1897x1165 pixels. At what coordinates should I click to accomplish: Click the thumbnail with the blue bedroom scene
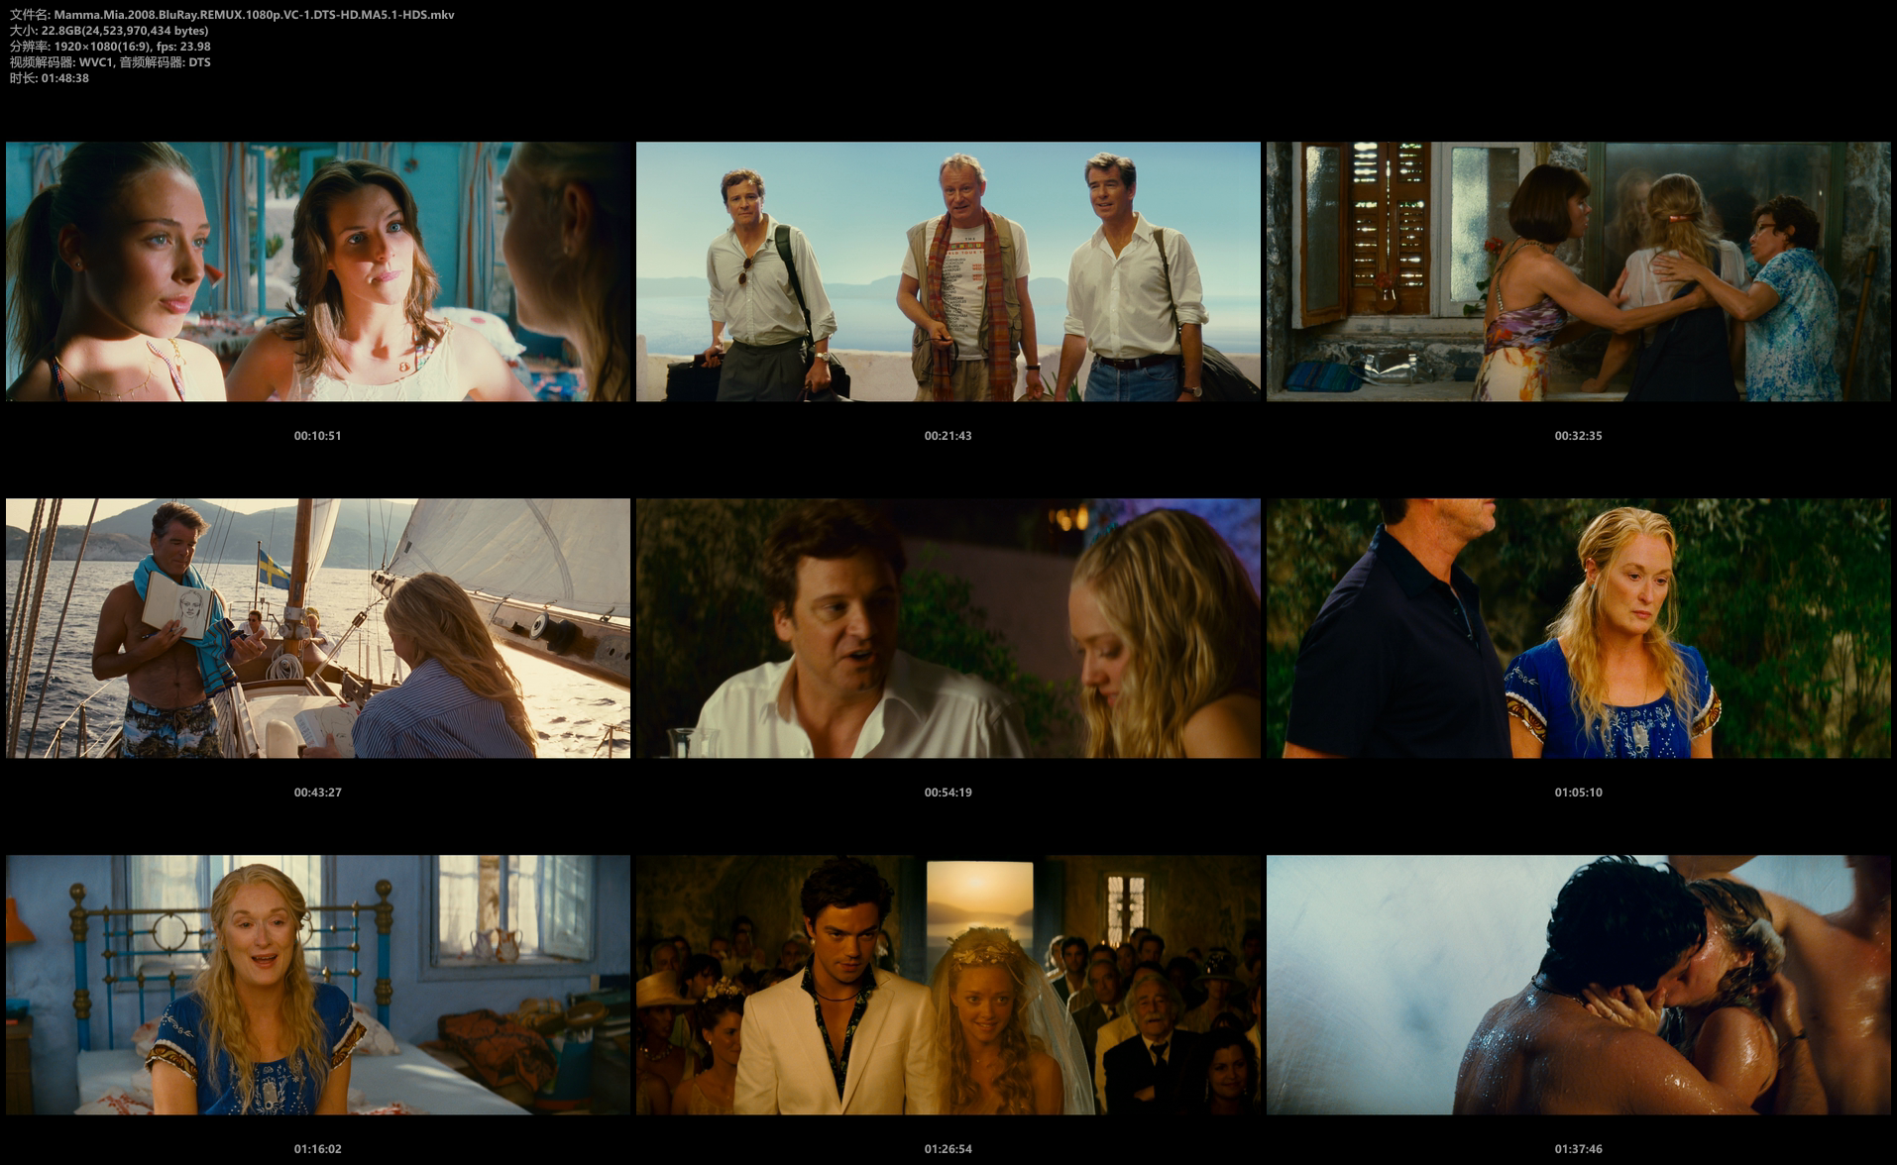pyautogui.click(x=317, y=985)
